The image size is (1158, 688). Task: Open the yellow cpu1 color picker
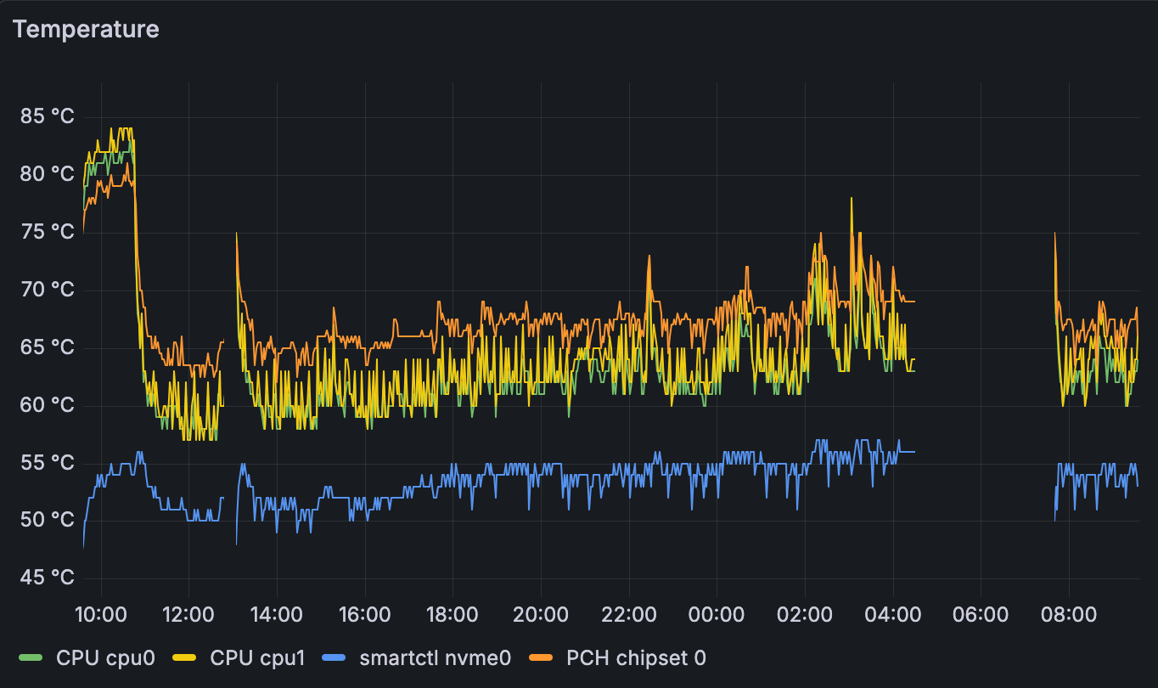[184, 658]
